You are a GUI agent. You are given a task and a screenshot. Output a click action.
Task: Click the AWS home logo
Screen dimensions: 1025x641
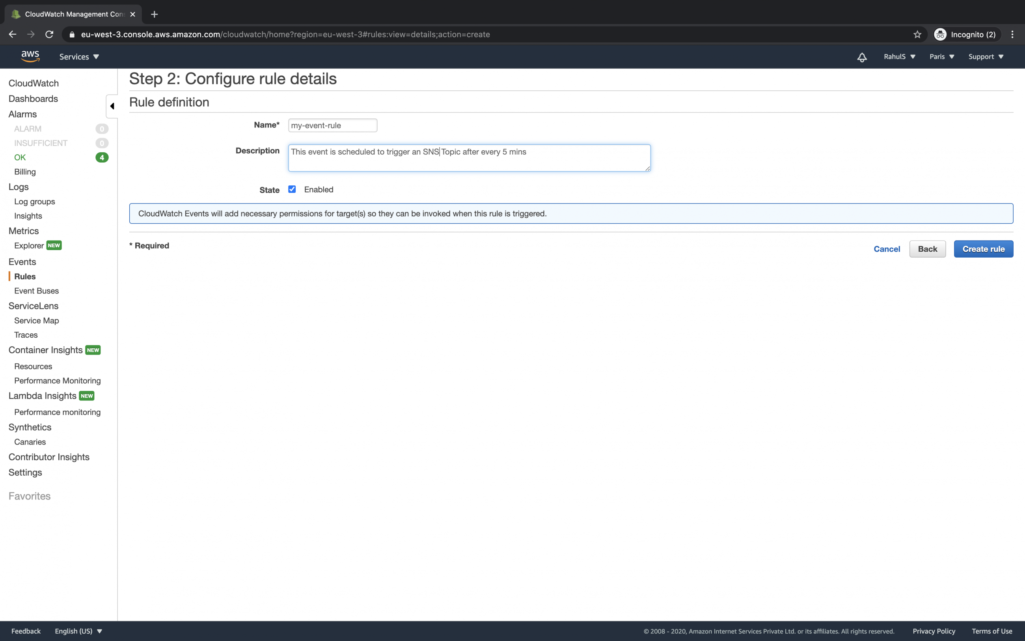(30, 56)
